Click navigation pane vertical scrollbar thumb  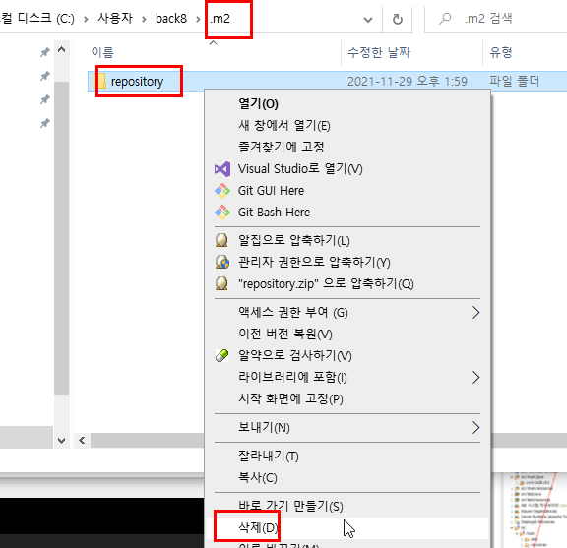(61, 238)
